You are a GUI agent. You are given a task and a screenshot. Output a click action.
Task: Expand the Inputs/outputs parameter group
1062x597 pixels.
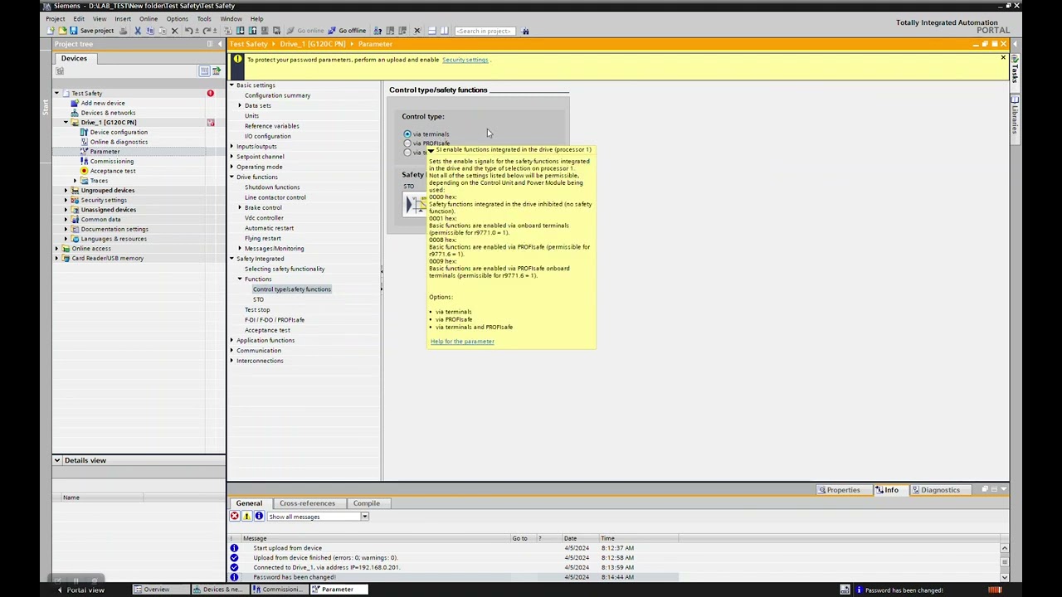click(231, 146)
